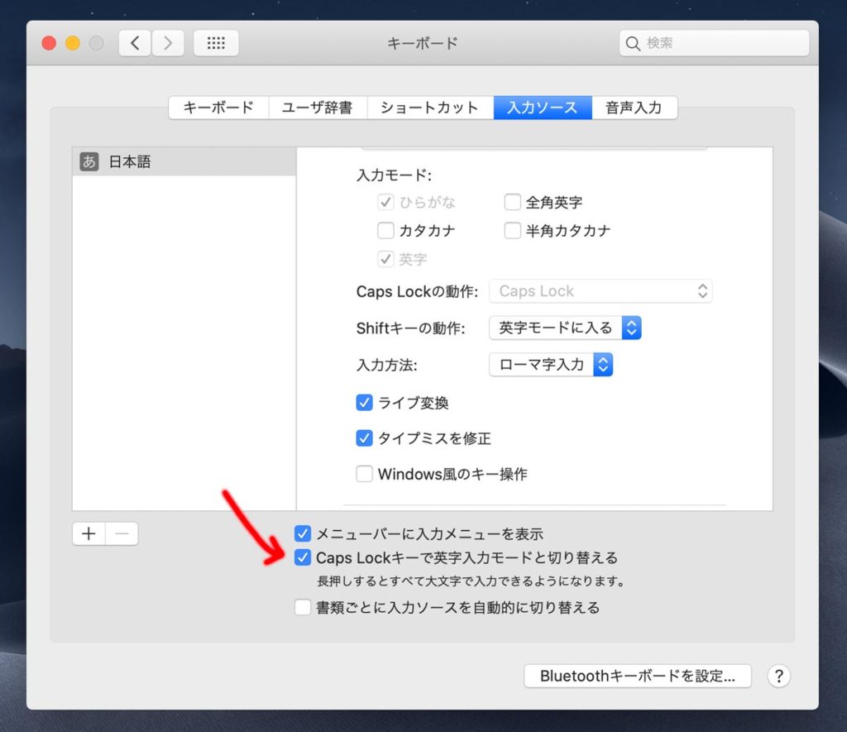Uncheck メニューバーに入力メニューを表示

pos(303,533)
